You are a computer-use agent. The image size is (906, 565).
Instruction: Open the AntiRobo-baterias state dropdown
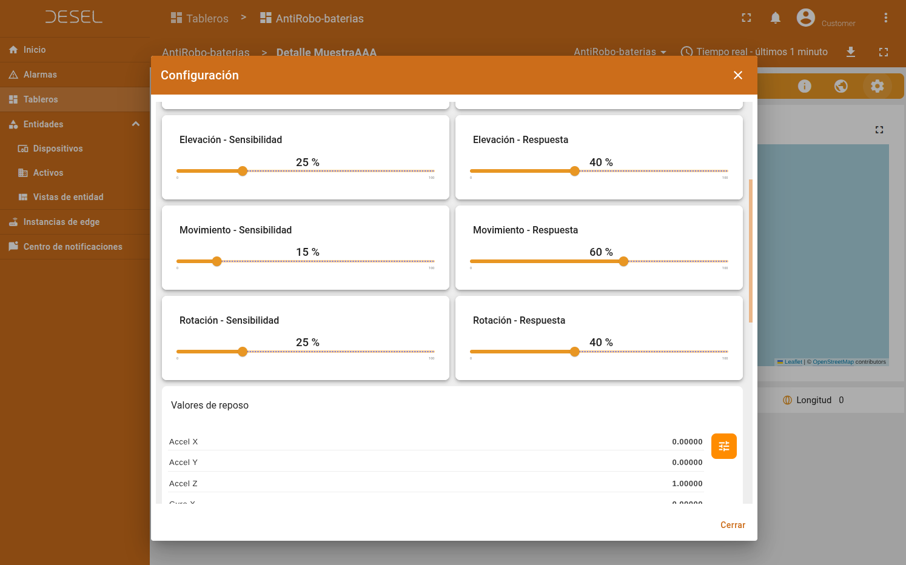(x=620, y=52)
